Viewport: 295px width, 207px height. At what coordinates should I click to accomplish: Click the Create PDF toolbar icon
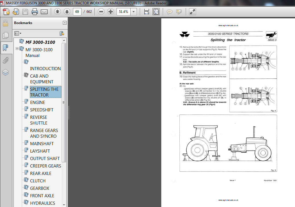pos(6,12)
